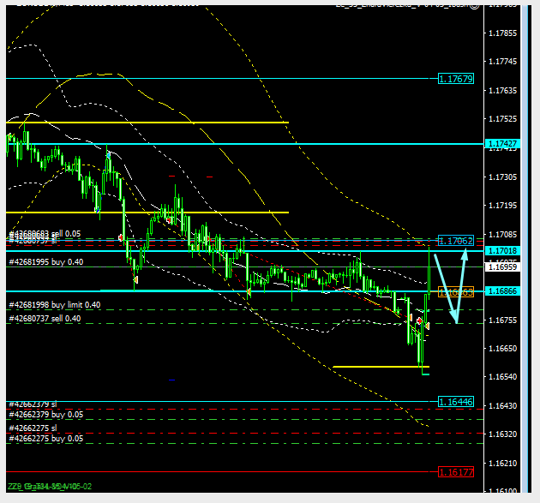Screen dimensions: 540x503
Task: Select order label #42680737 sell 0.40
Action: click(45, 319)
